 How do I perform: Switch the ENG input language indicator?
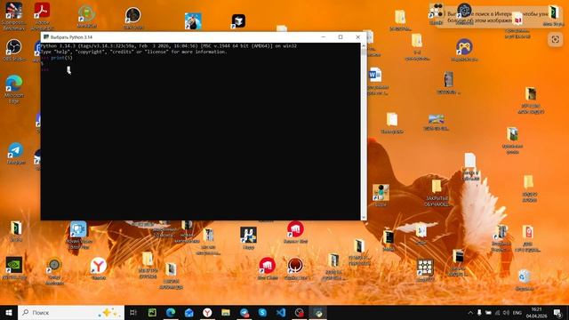(x=517, y=312)
